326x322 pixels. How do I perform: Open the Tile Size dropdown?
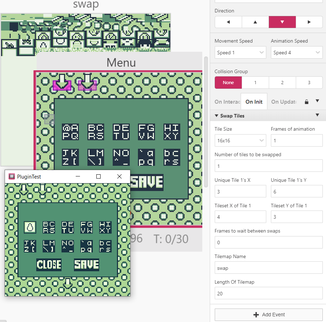[240, 140]
